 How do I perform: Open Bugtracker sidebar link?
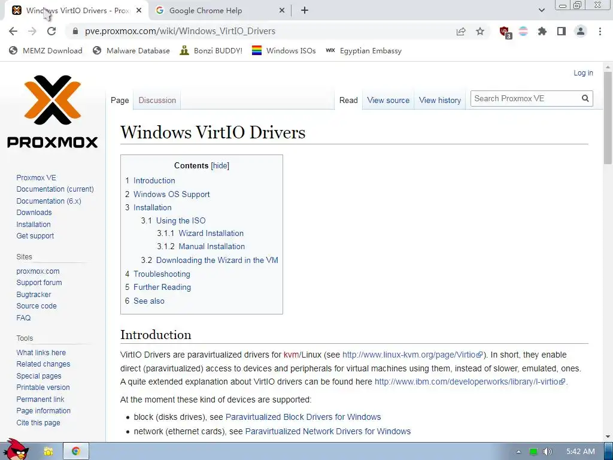coord(34,294)
